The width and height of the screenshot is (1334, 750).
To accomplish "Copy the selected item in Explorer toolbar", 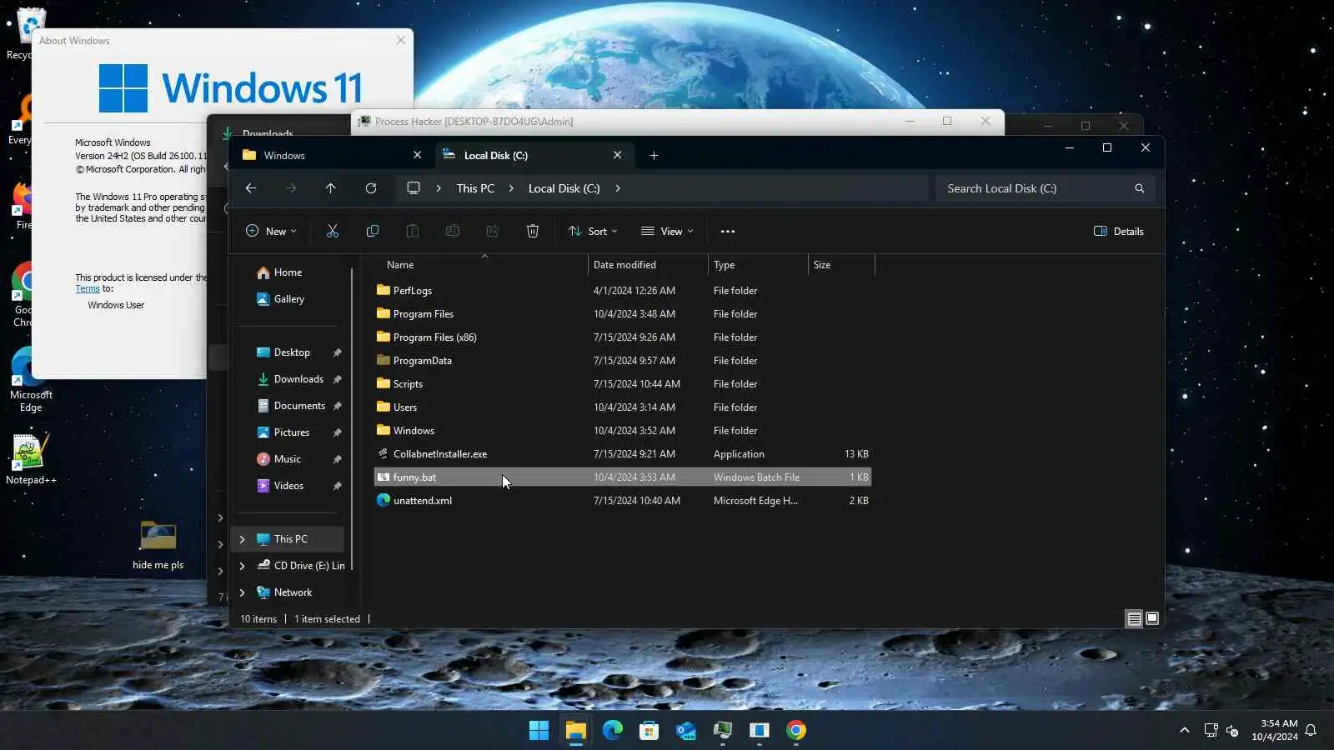I will [373, 232].
